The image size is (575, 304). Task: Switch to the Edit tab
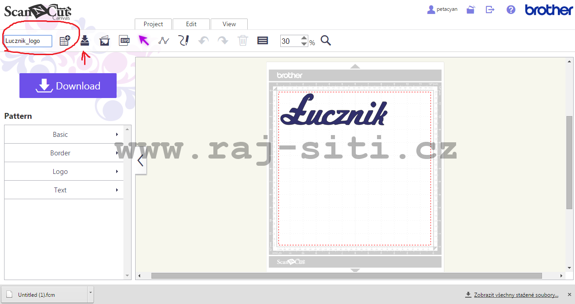pyautogui.click(x=191, y=24)
